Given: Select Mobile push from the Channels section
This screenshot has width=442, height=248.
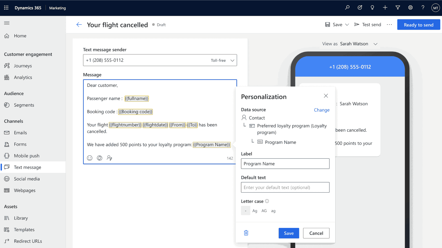Looking at the screenshot, I should (27, 155).
